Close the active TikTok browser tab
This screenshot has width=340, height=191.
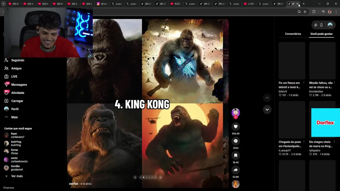tap(297, 4)
